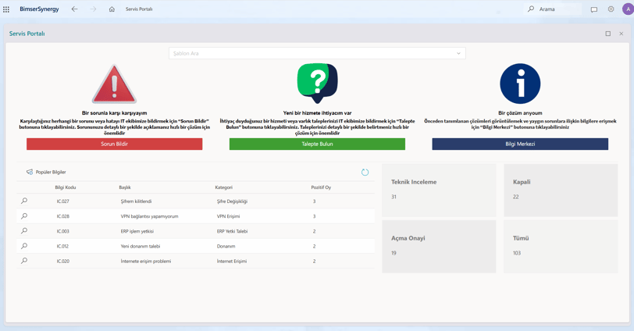Open the settings gear icon
The width and height of the screenshot is (634, 331).
coord(611,9)
